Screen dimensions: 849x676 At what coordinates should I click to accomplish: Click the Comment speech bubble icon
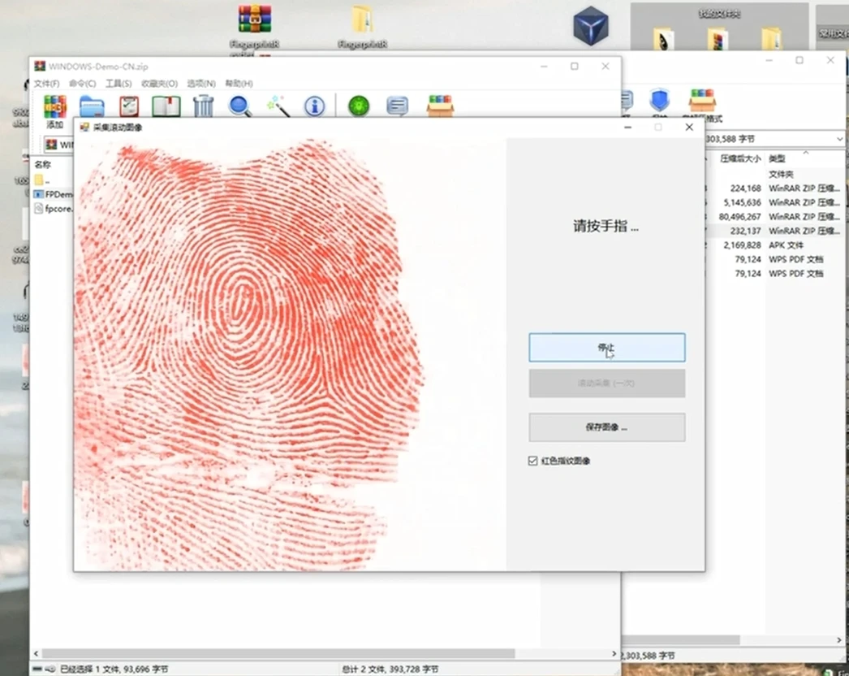click(397, 106)
